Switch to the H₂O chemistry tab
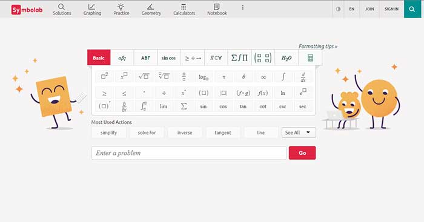This screenshot has height=222, width=424. click(287, 57)
